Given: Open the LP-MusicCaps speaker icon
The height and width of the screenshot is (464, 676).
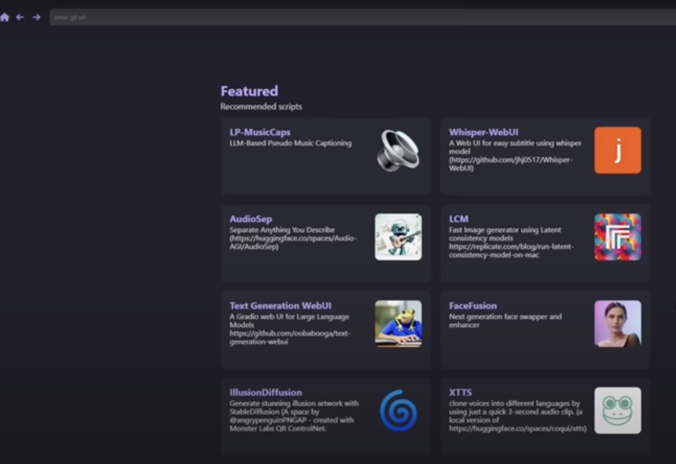Looking at the screenshot, I should click(x=398, y=150).
